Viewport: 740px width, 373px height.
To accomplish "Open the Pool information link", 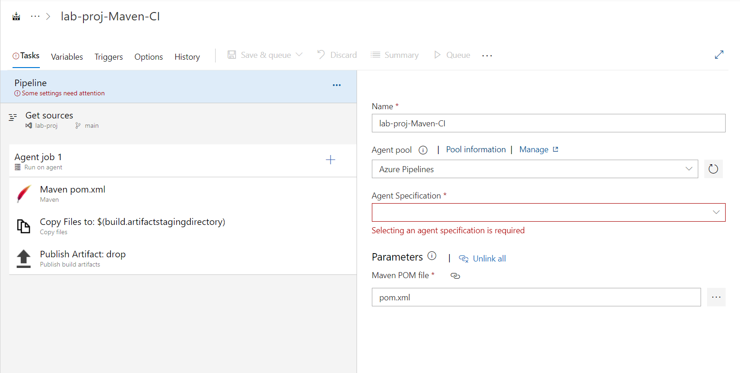I will click(476, 149).
